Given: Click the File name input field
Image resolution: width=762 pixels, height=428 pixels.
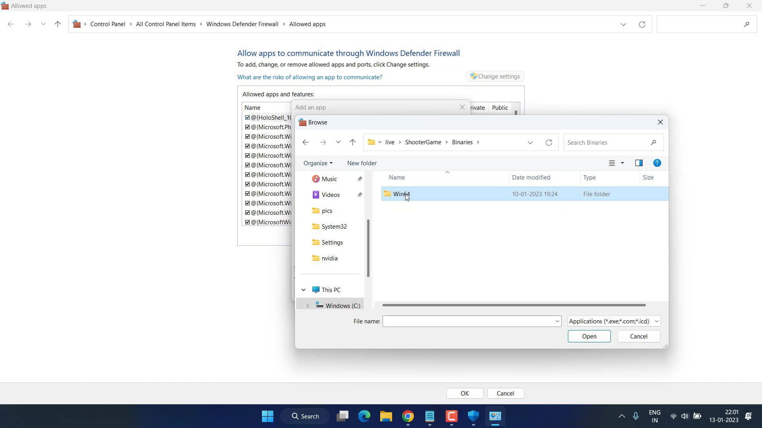Looking at the screenshot, I should click(468, 321).
